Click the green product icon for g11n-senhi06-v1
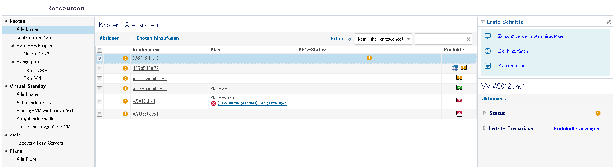Image resolution: width=616 pixels, height=167 pixels. point(459,88)
